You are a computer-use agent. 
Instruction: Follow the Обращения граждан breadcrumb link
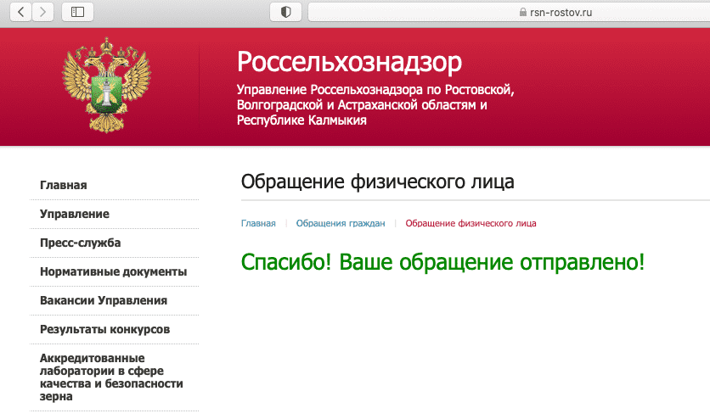[x=341, y=223]
